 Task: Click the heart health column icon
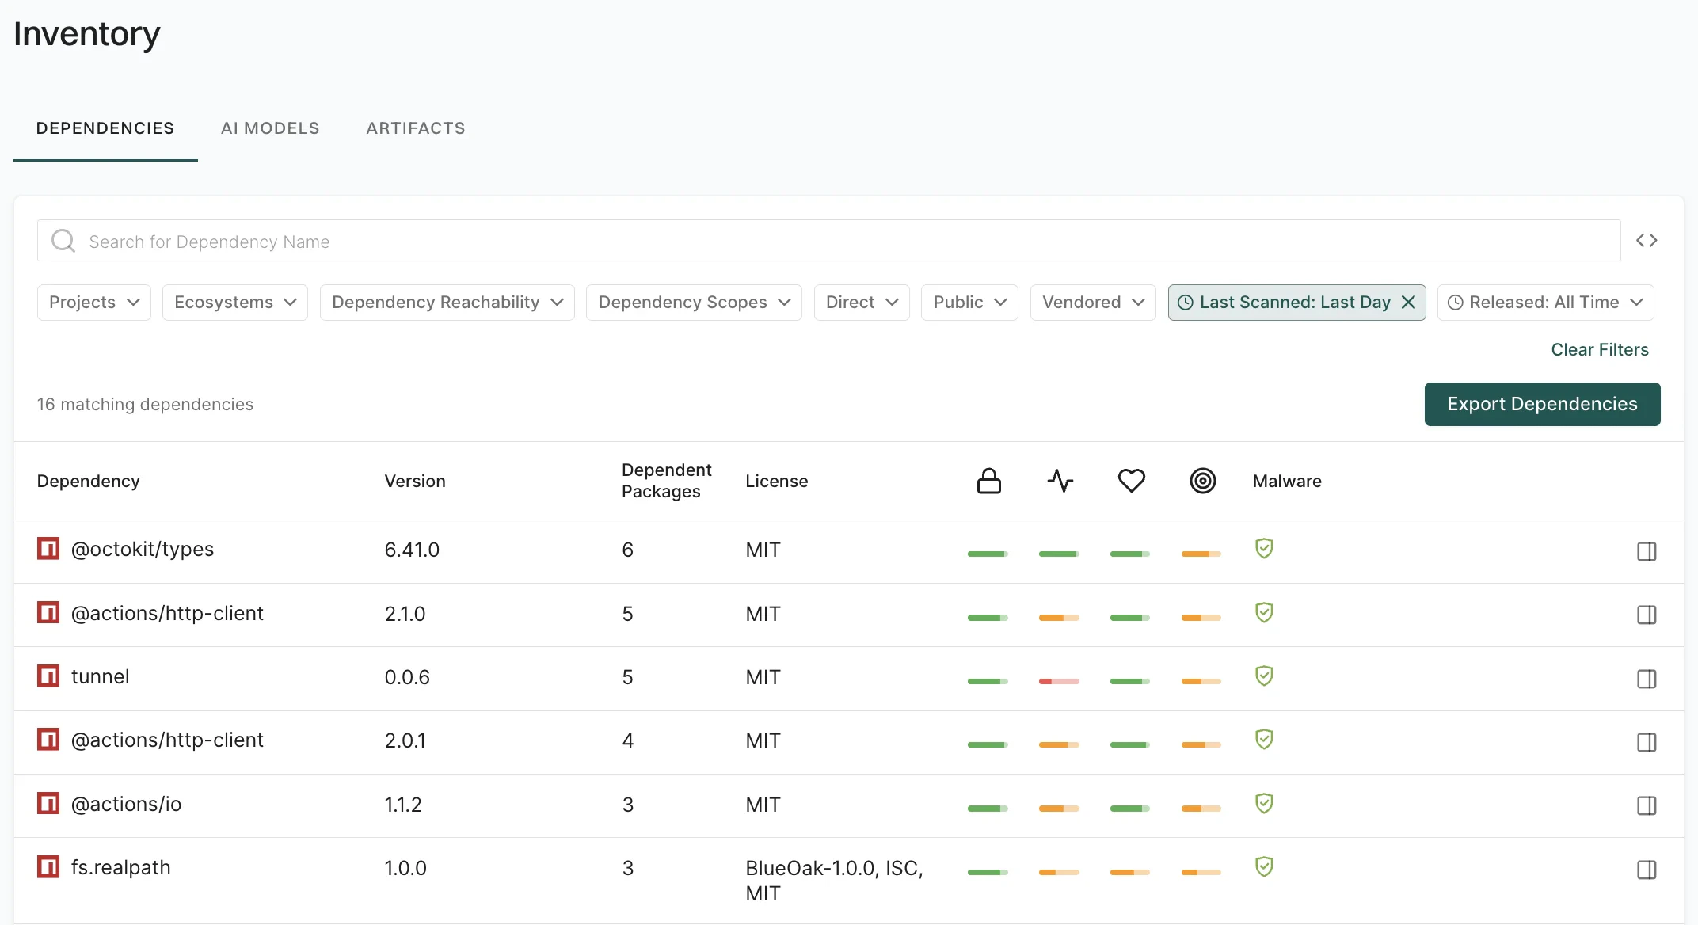(x=1131, y=481)
